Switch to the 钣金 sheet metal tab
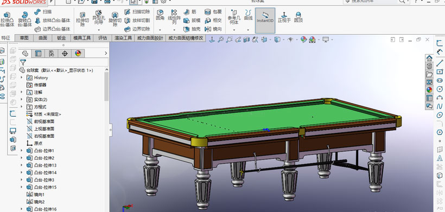 pyautogui.click(x=61, y=38)
